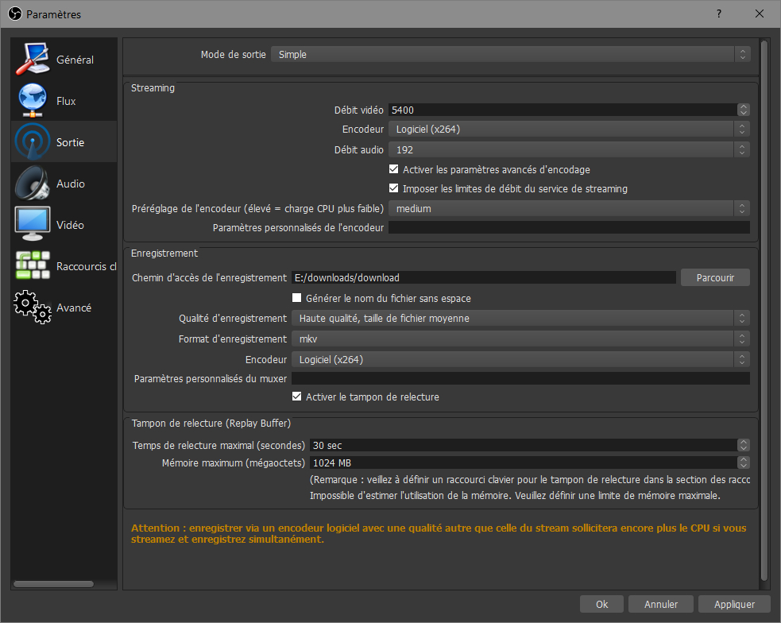The width and height of the screenshot is (781, 623).
Task: Focus the Paramètres personnalisés du muxer field
Action: click(x=520, y=378)
